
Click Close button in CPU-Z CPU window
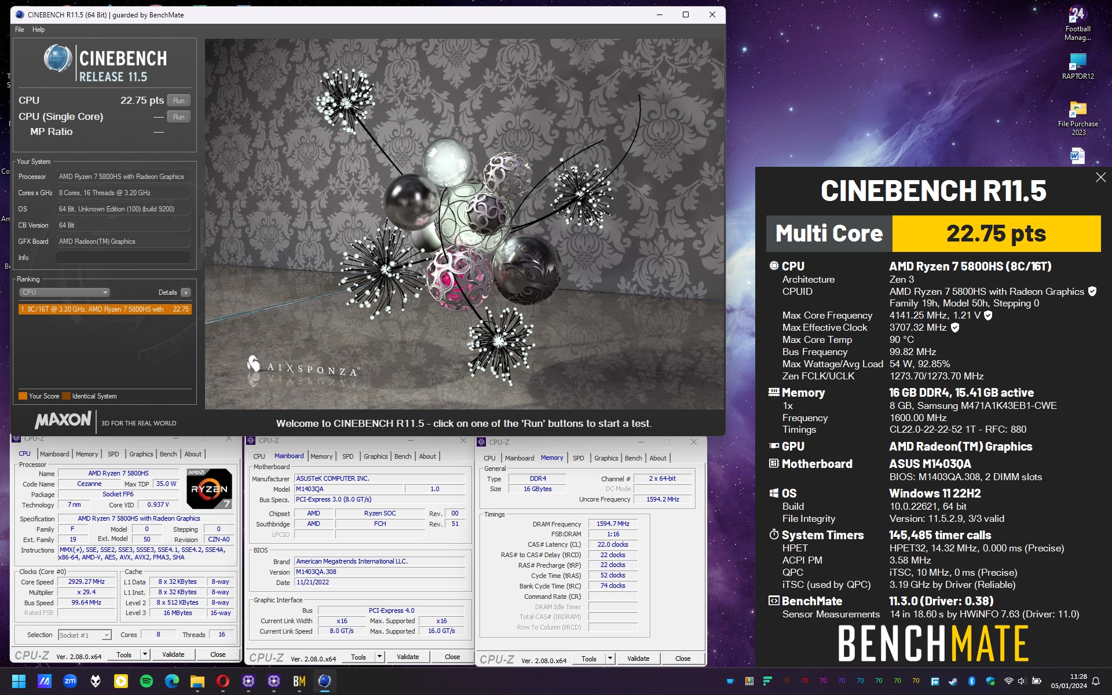point(218,654)
